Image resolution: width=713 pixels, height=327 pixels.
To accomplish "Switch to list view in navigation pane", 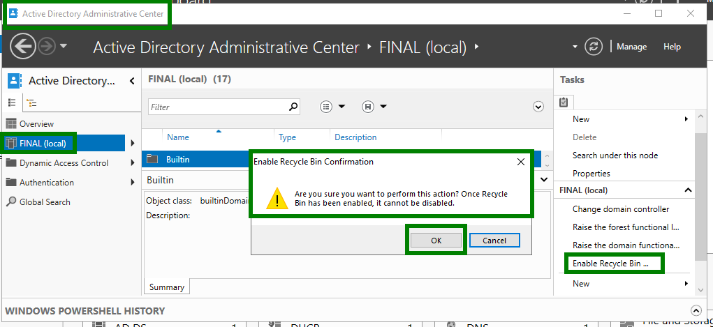I will (x=12, y=102).
